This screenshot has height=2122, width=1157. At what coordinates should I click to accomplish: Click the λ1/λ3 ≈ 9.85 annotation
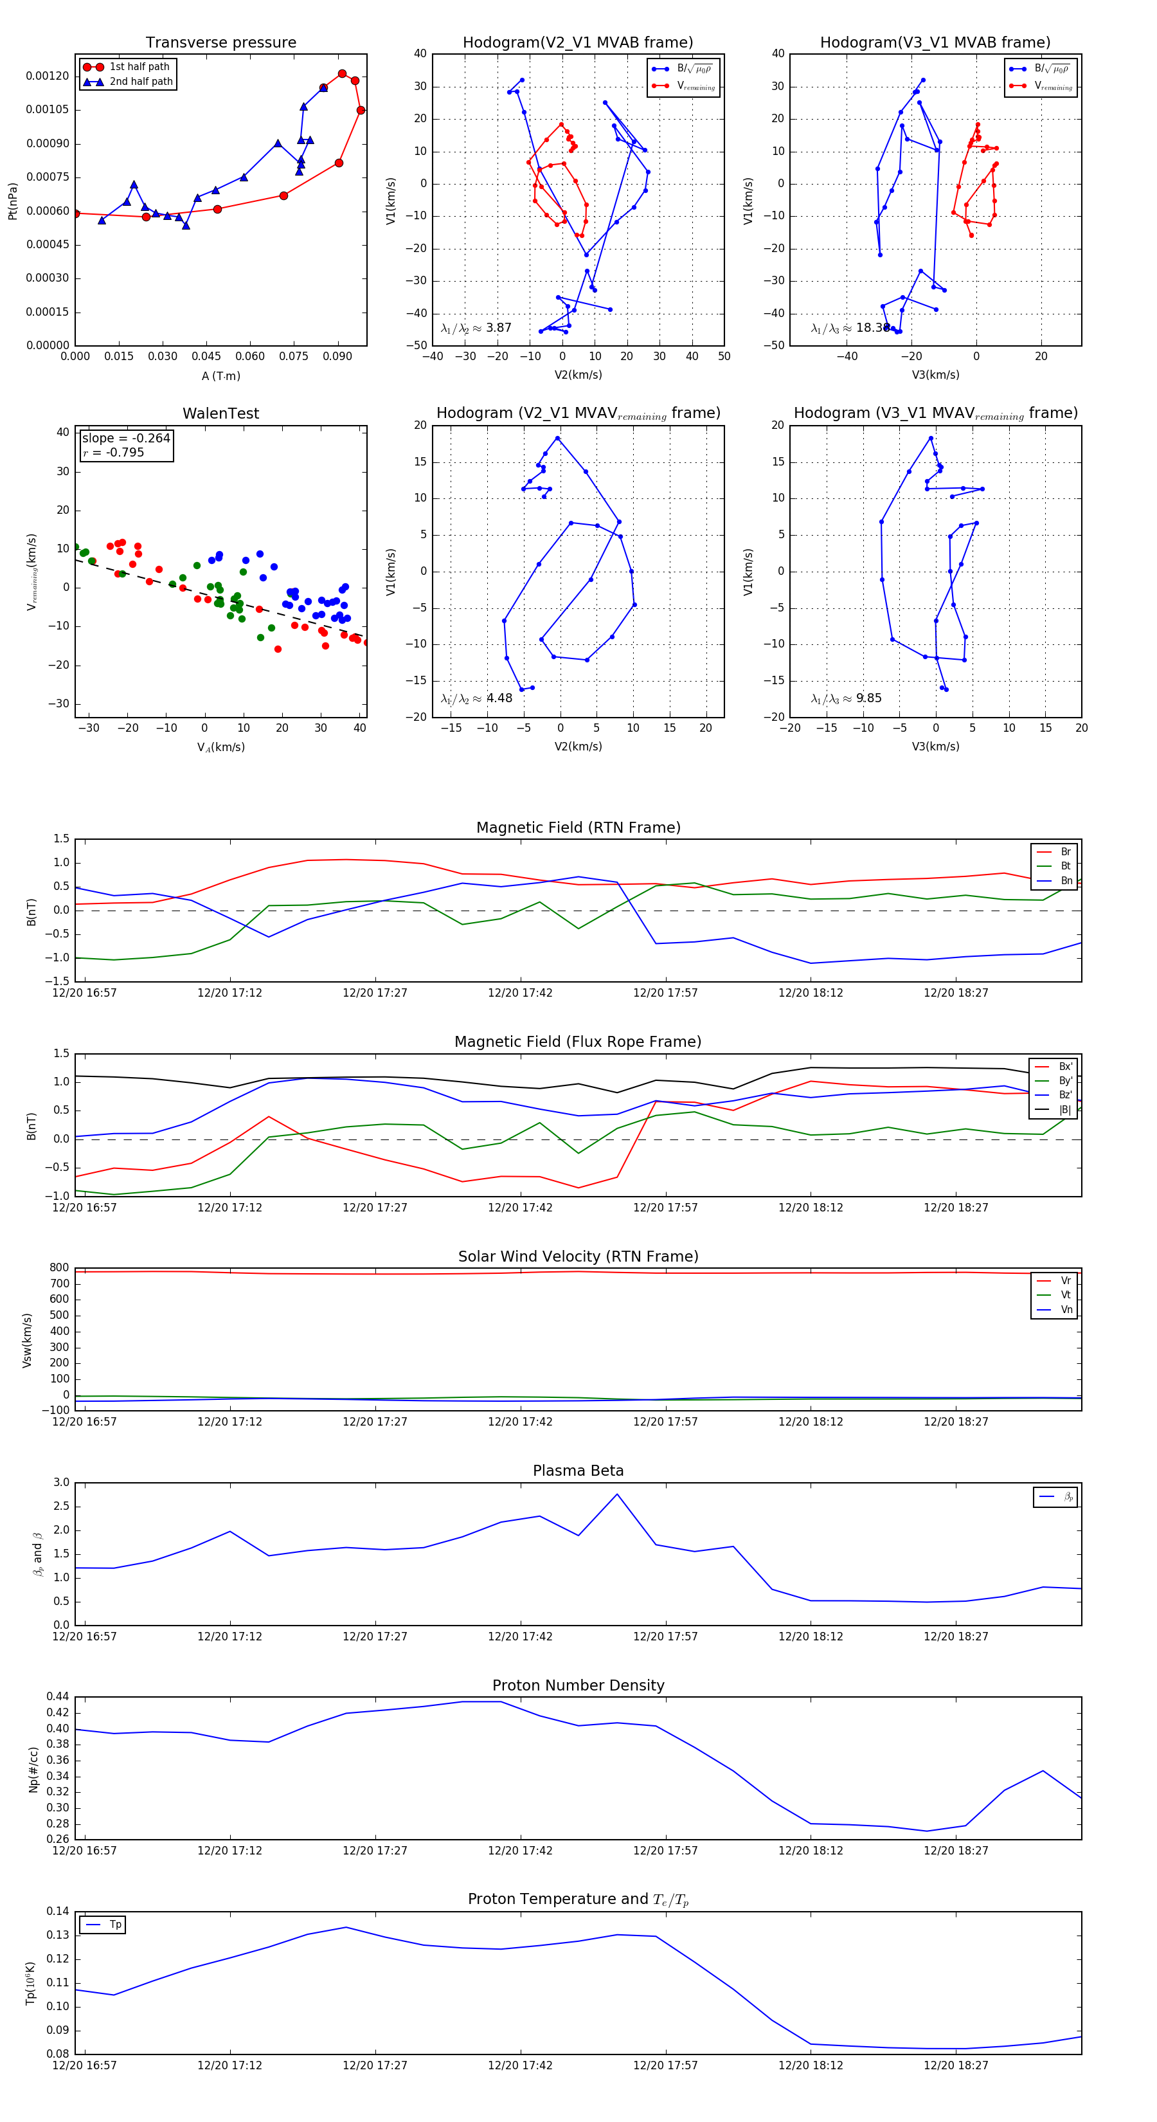[x=847, y=698]
